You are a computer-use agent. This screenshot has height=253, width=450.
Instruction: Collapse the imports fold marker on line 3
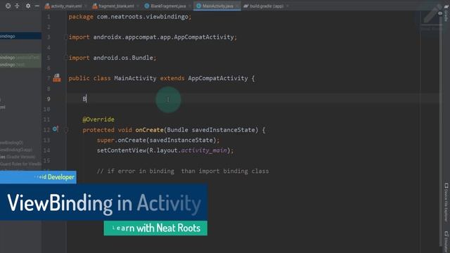coord(65,37)
